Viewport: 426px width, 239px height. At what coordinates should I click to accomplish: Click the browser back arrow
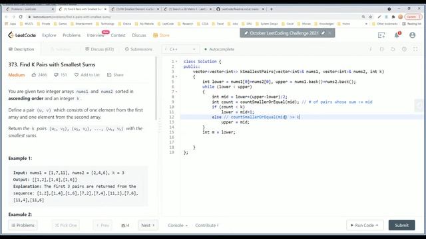coord(7,17)
